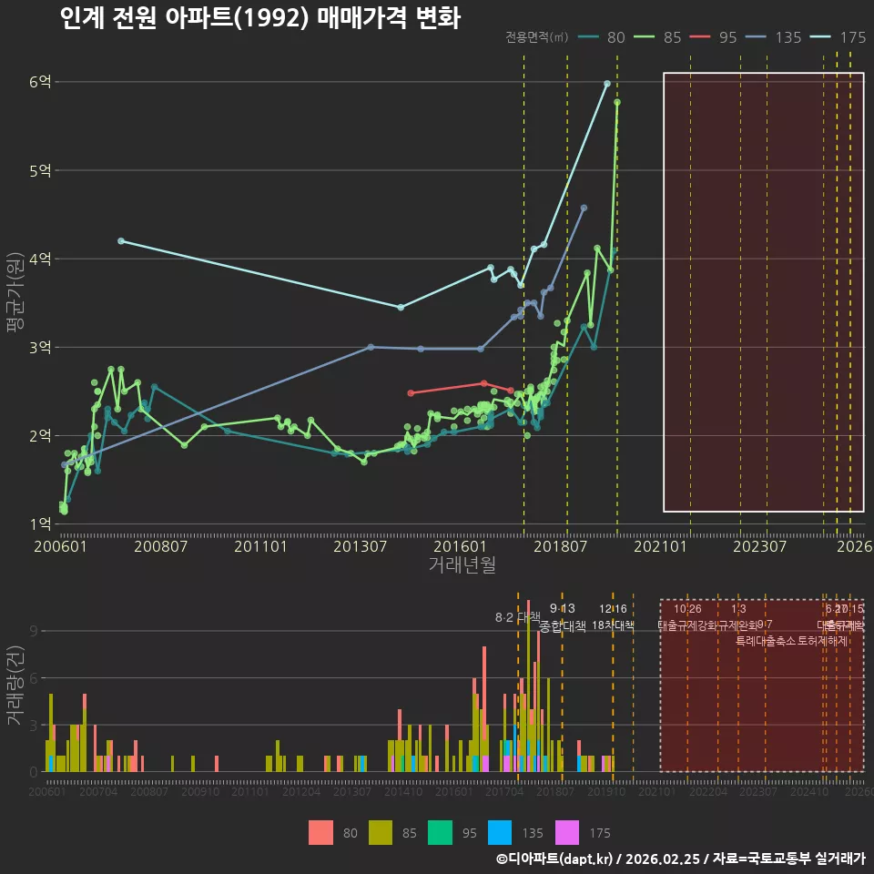Click the salmon 80 swatch in bottom legend
The image size is (874, 874).
320,833
